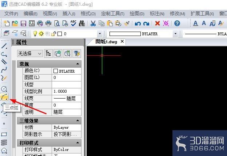Select the three-point arc tool
The width and height of the screenshot is (227, 156).
point(4,97)
